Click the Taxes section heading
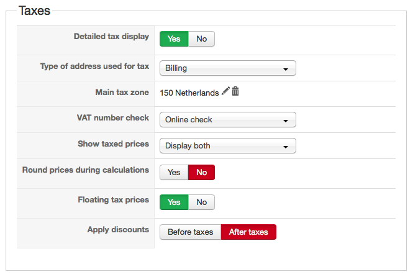Viewport: 418px width, 277px height. (x=34, y=11)
